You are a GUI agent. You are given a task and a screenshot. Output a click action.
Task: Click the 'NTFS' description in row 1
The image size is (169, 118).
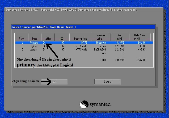pyautogui.click(x=84, y=43)
